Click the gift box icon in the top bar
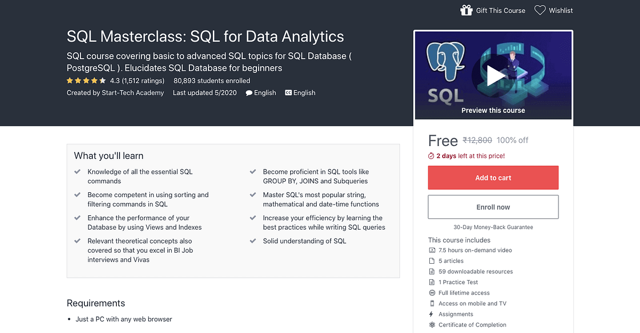The width and height of the screenshot is (640, 333). pos(466,10)
